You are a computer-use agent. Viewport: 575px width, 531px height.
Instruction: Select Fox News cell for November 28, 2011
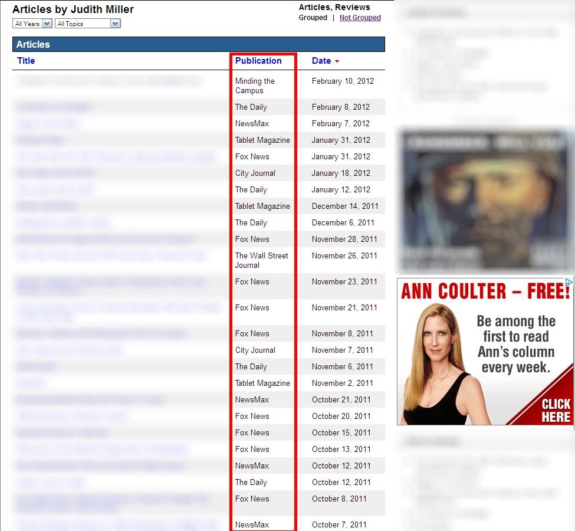click(252, 240)
